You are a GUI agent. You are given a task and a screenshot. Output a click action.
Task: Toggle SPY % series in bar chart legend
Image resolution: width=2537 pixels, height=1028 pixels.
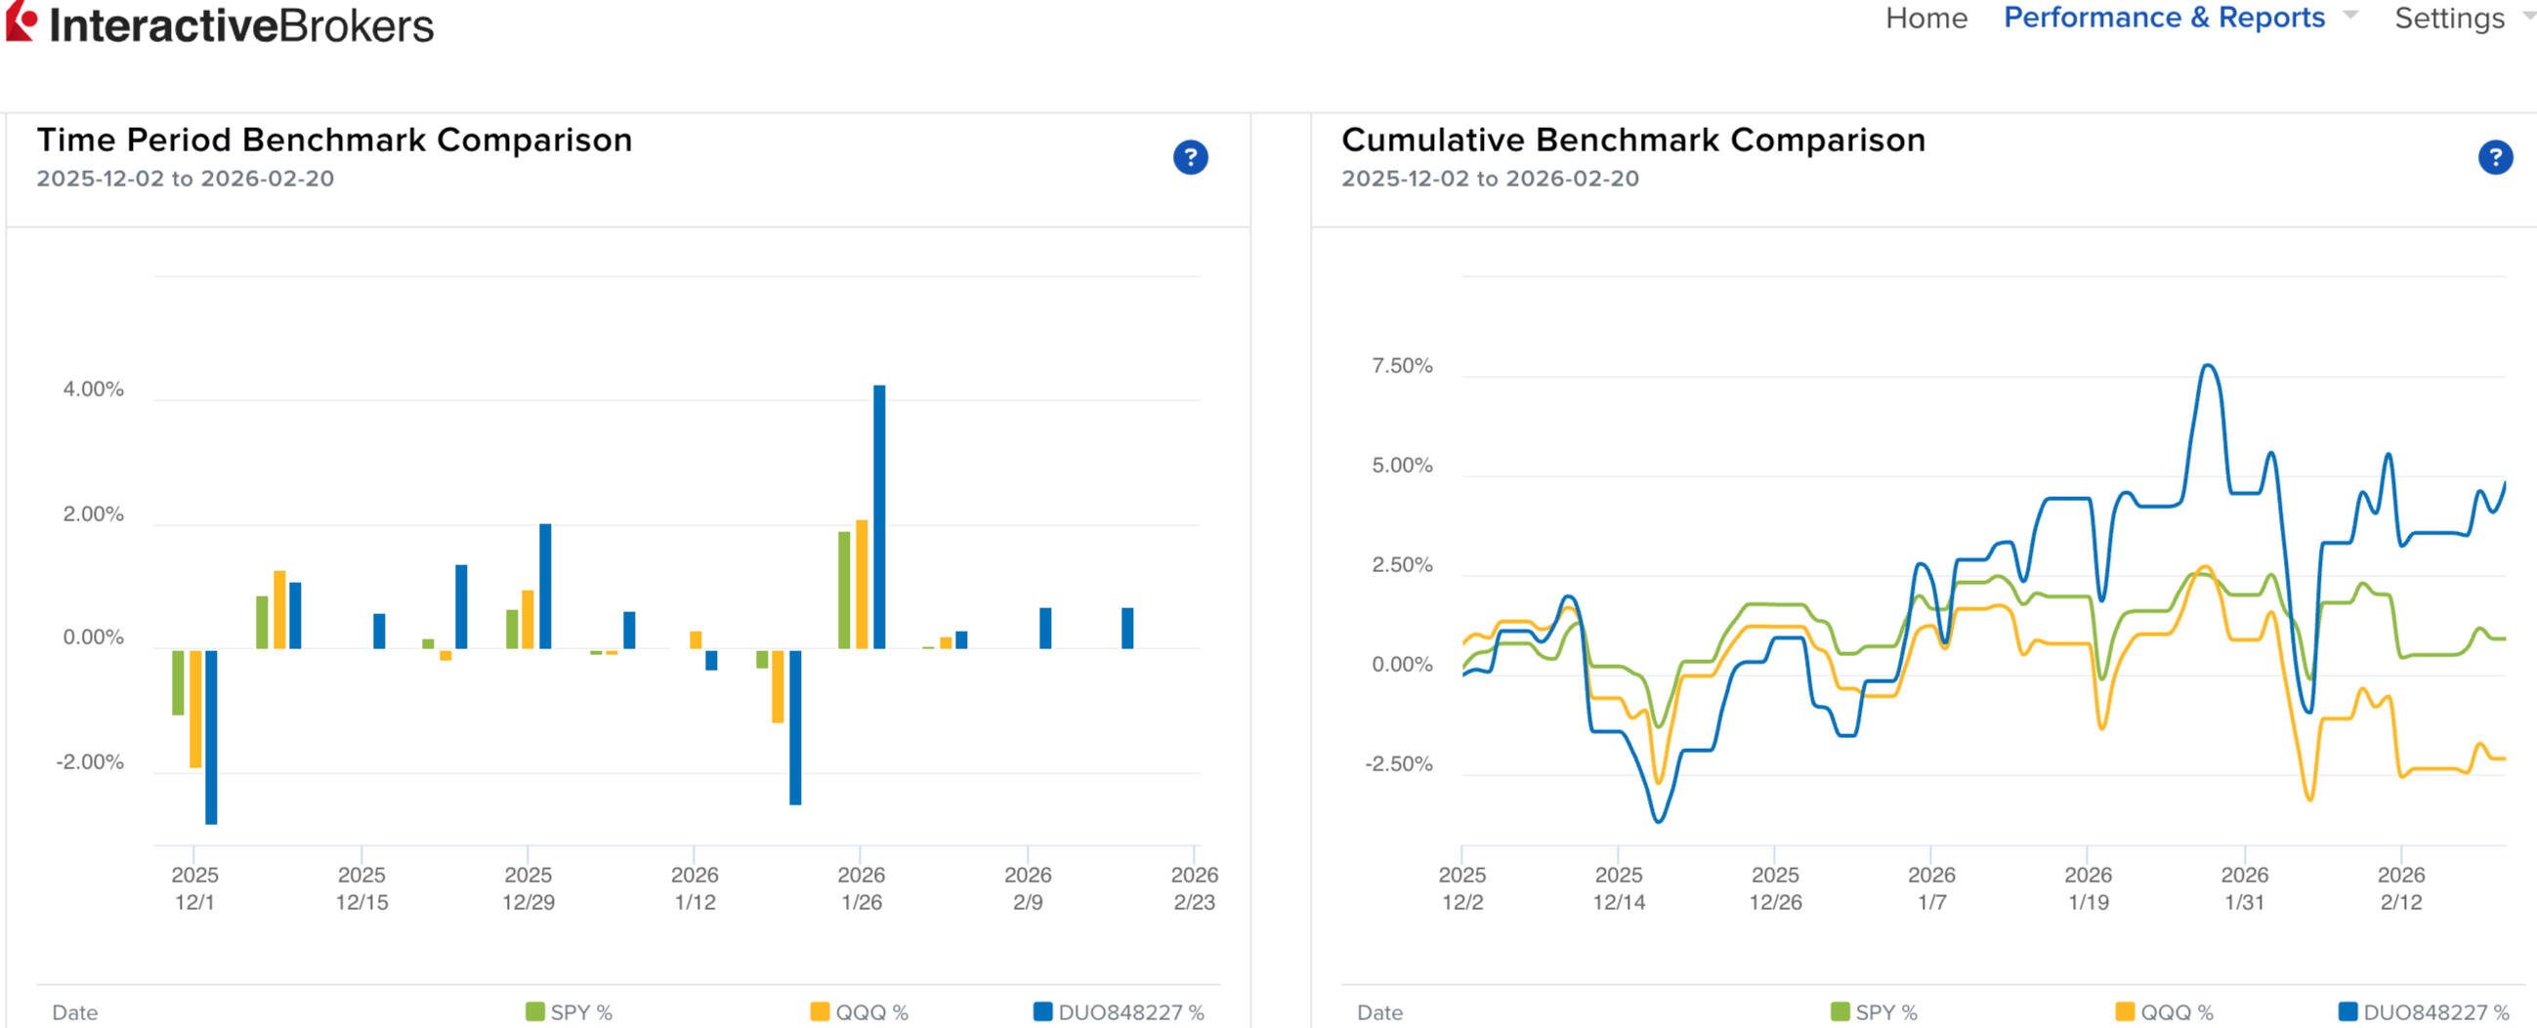[569, 1011]
